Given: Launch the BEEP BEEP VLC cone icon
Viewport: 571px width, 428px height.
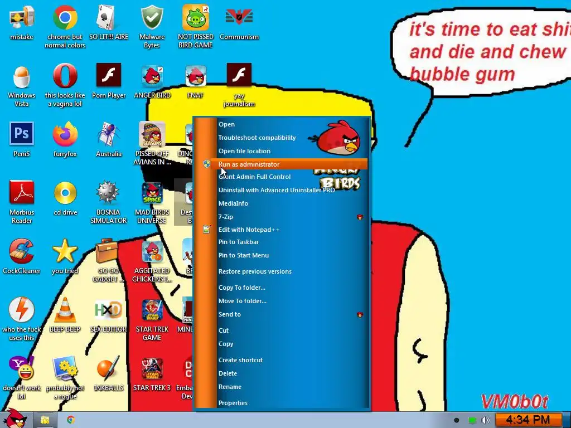Looking at the screenshot, I should [x=65, y=310].
